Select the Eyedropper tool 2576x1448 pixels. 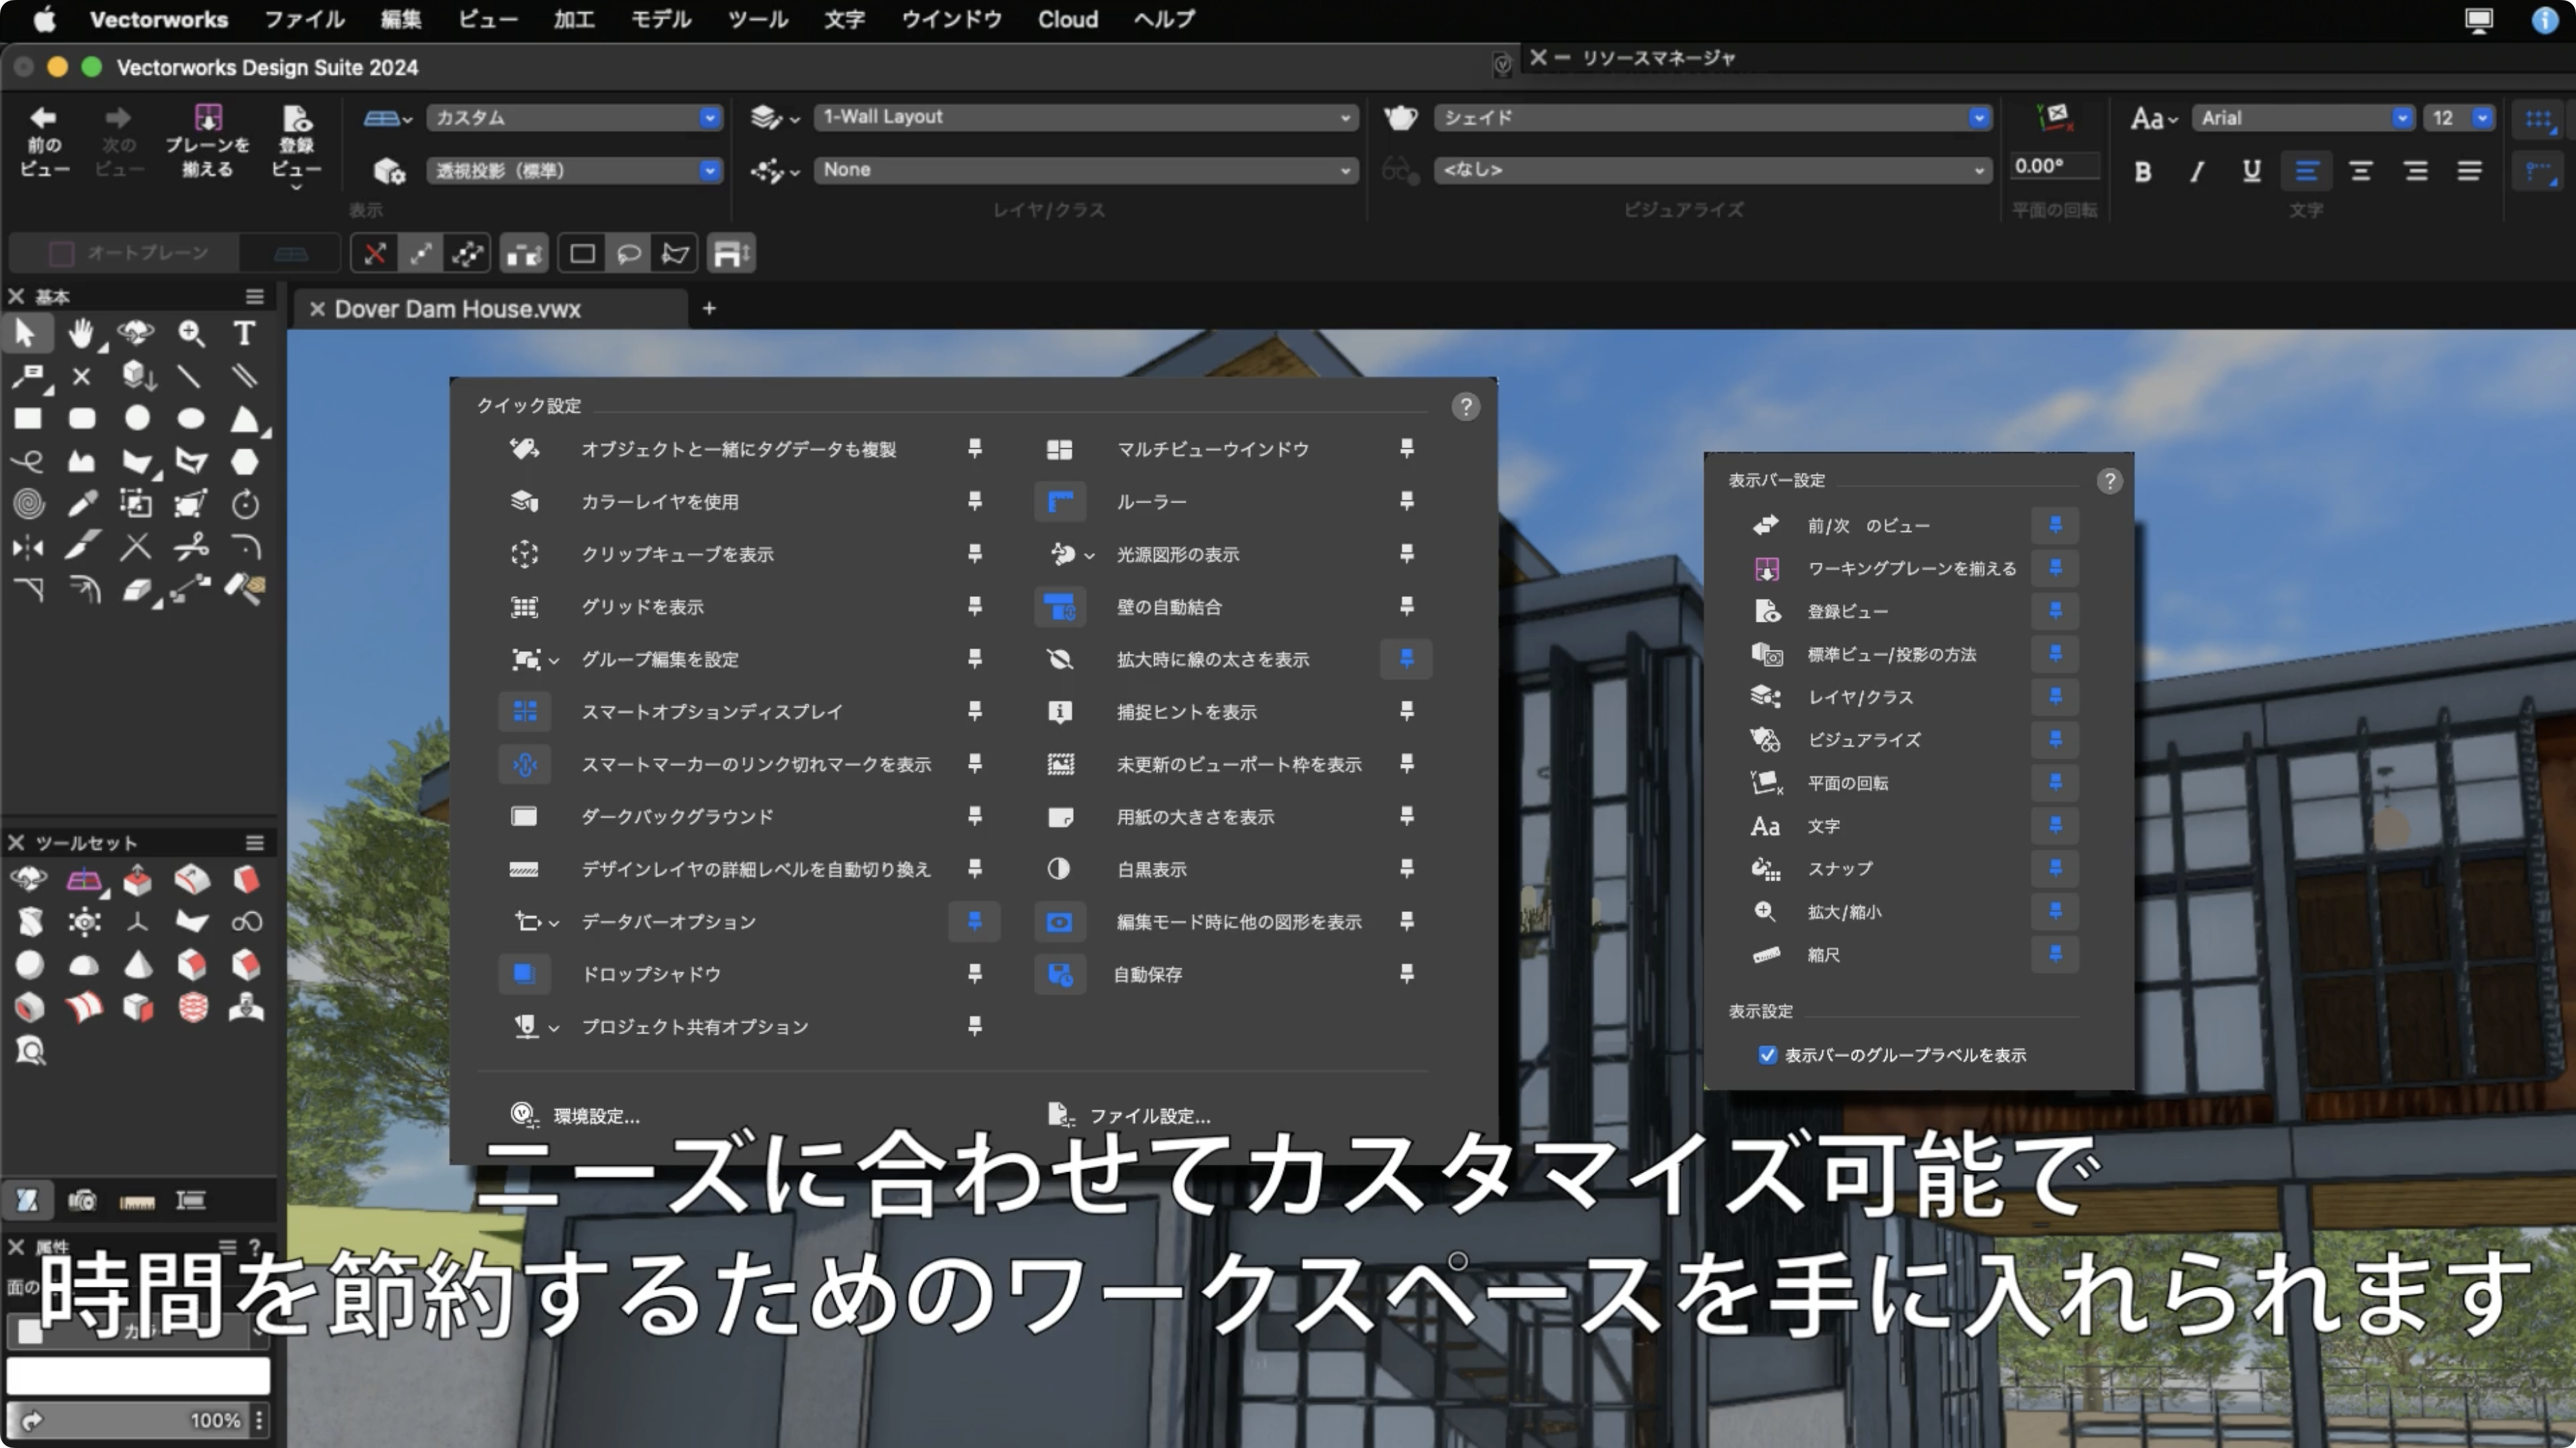click(x=82, y=504)
